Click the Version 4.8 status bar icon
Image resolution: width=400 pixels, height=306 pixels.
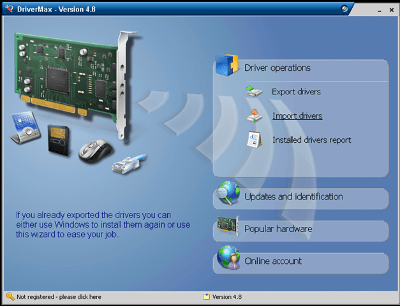(206, 297)
